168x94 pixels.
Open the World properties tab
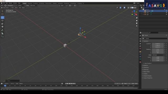[140, 49]
